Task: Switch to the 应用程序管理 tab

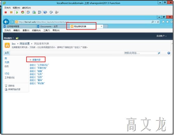Action: pos(20,26)
